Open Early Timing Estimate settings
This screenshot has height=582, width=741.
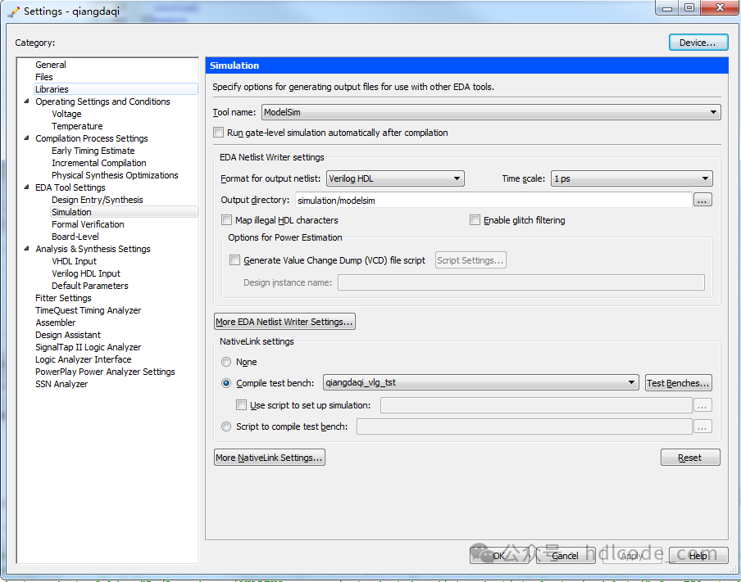[93, 151]
